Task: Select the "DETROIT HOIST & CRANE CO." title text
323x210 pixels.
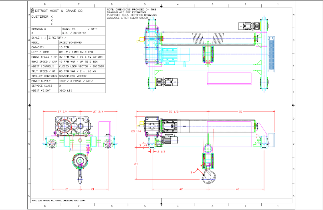Action: point(59,11)
